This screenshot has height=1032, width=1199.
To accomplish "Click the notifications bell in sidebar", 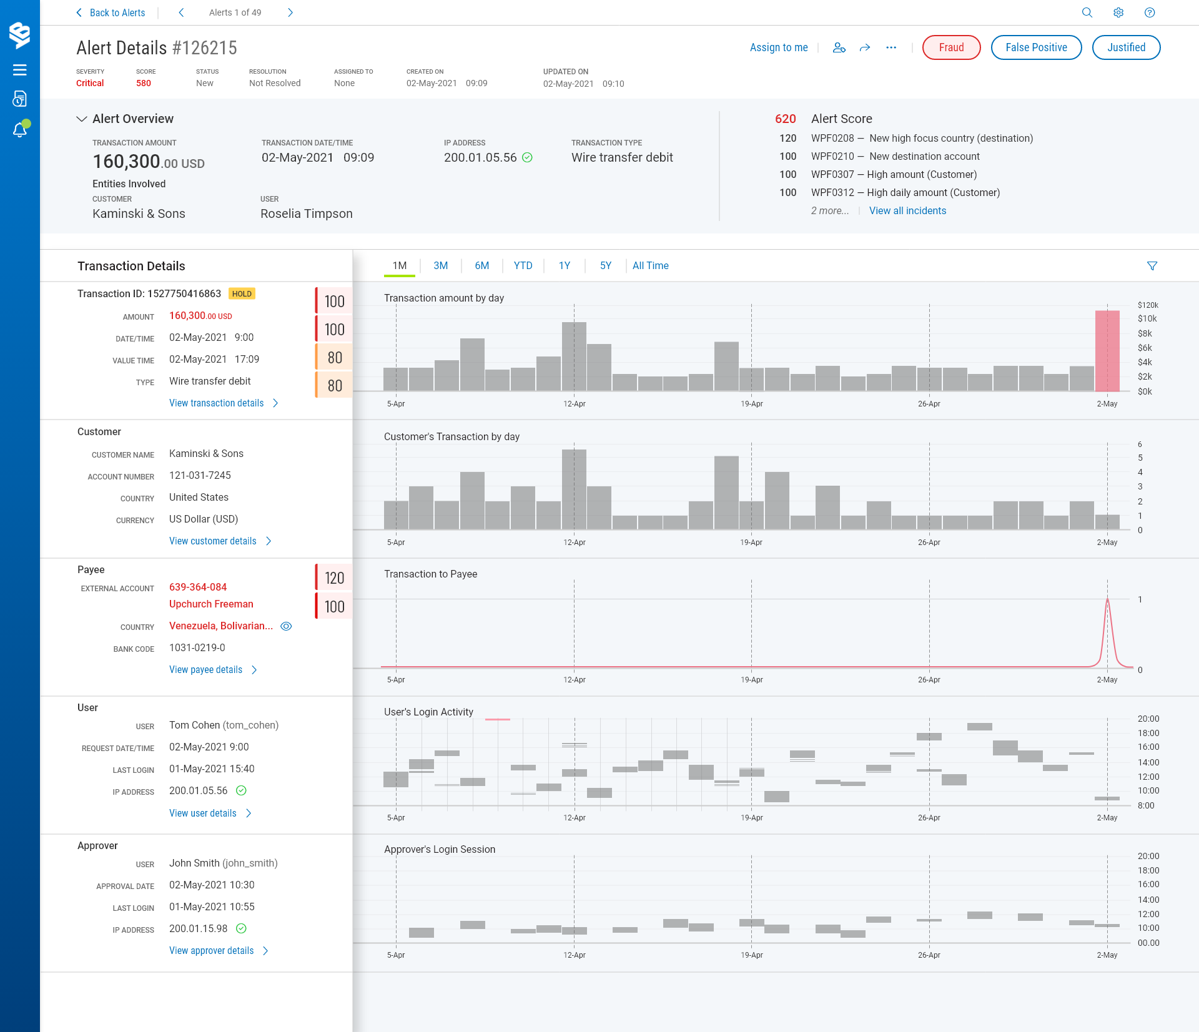I will coord(20,130).
